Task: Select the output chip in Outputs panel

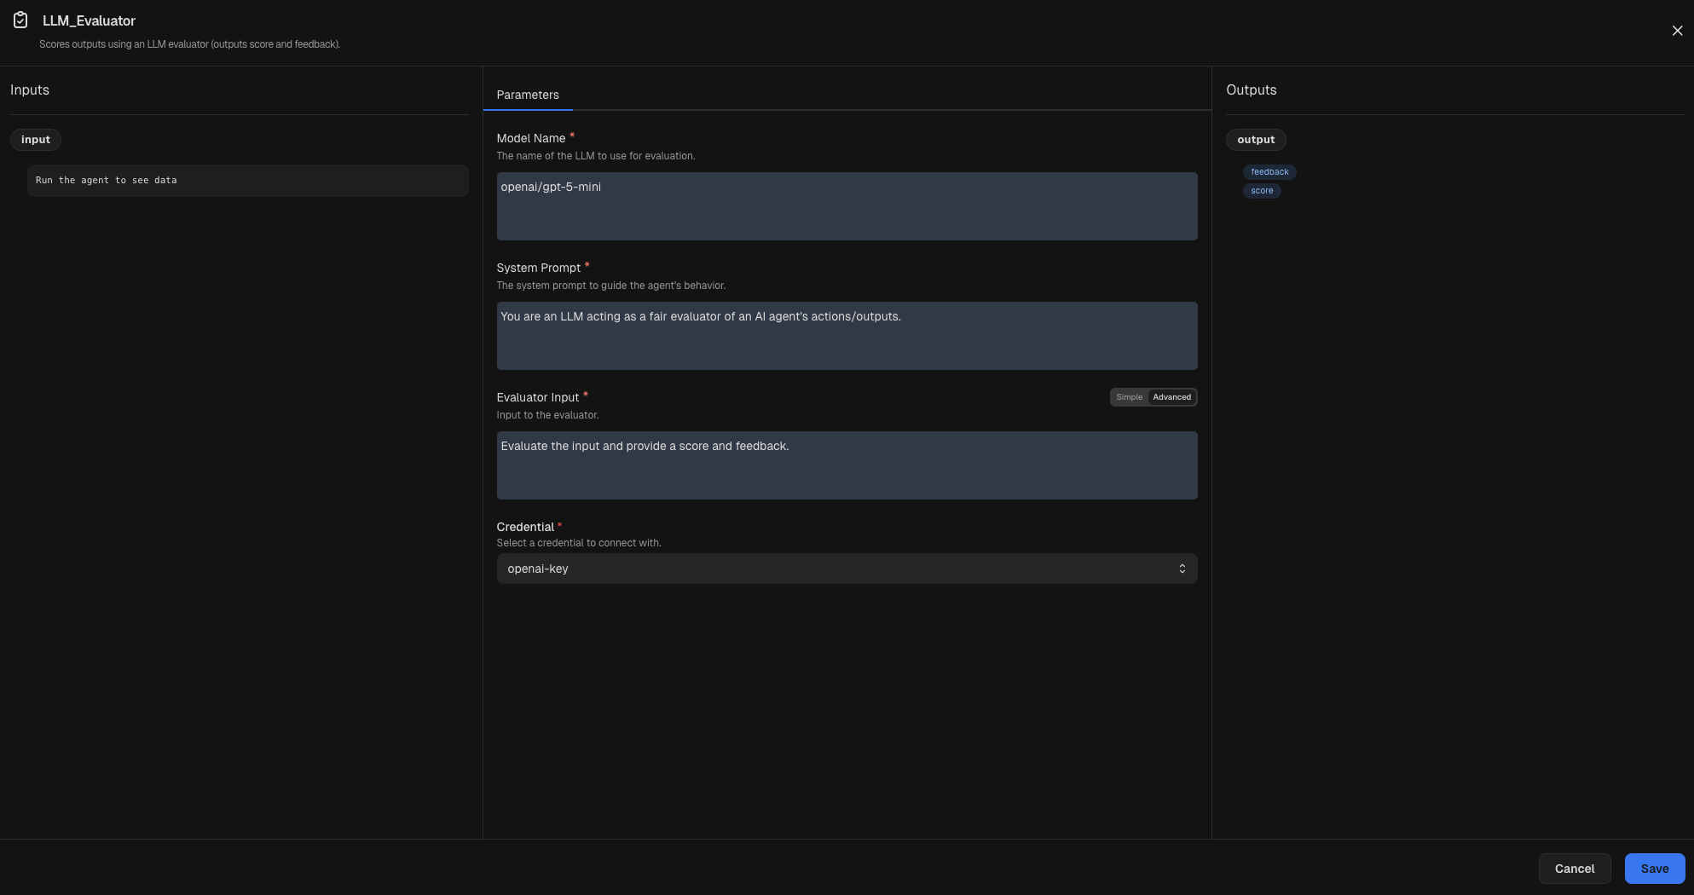Action: click(1255, 139)
